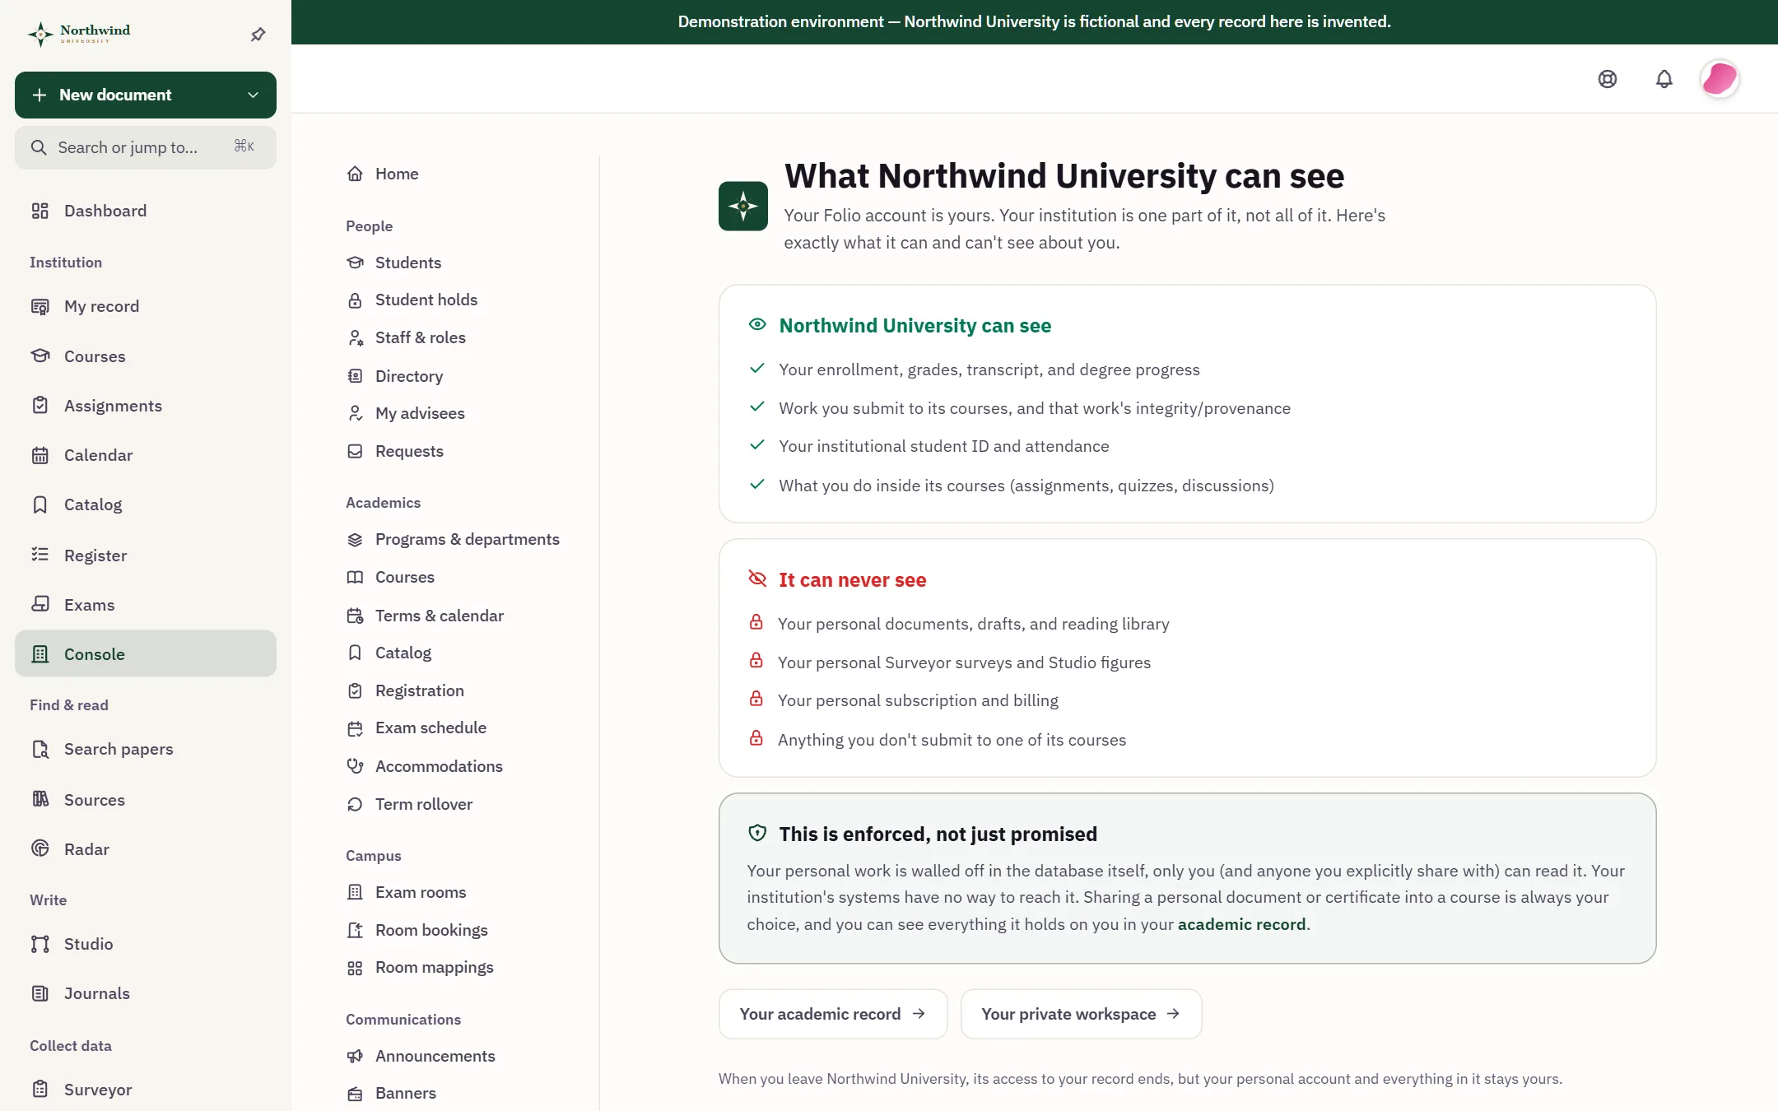Open the Surveyor clipboard icon
The height and width of the screenshot is (1111, 1778).
coord(40,1089)
